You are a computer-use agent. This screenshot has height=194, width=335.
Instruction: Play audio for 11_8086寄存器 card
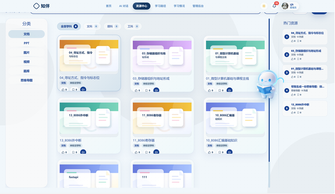click(x=156, y=152)
